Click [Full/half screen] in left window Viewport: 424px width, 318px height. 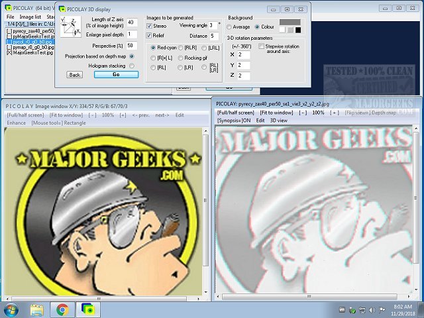25,115
